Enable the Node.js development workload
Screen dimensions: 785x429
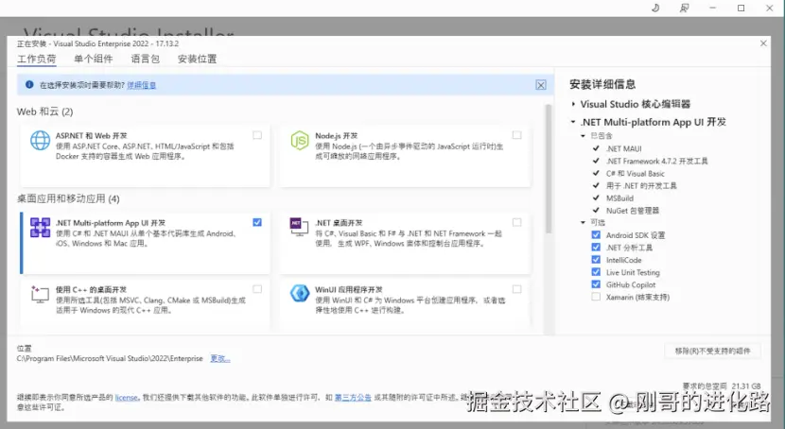click(x=516, y=135)
